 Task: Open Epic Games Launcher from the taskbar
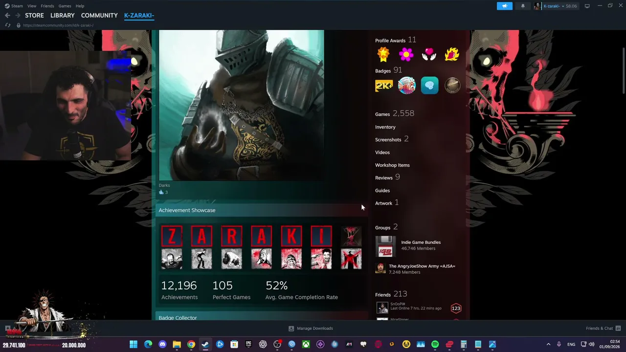(x=248, y=344)
